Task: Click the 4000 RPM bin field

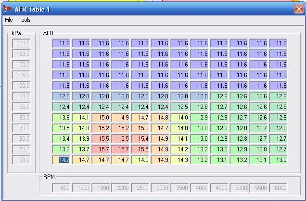Action: [x=200, y=188]
